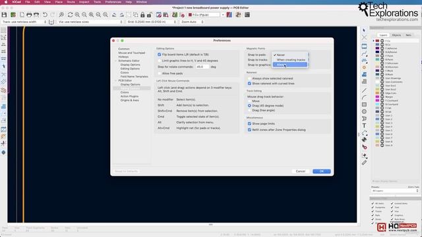Open the Track width dropdown

24,22
